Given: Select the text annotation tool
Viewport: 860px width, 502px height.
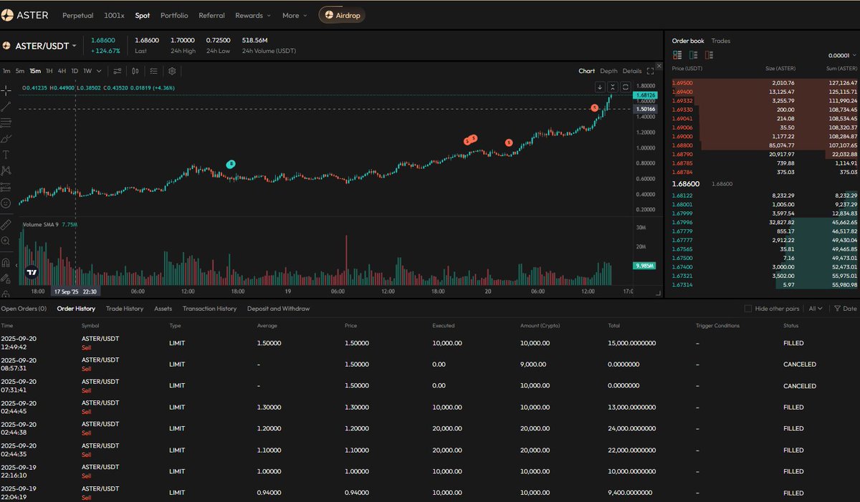Looking at the screenshot, I should 6,154.
